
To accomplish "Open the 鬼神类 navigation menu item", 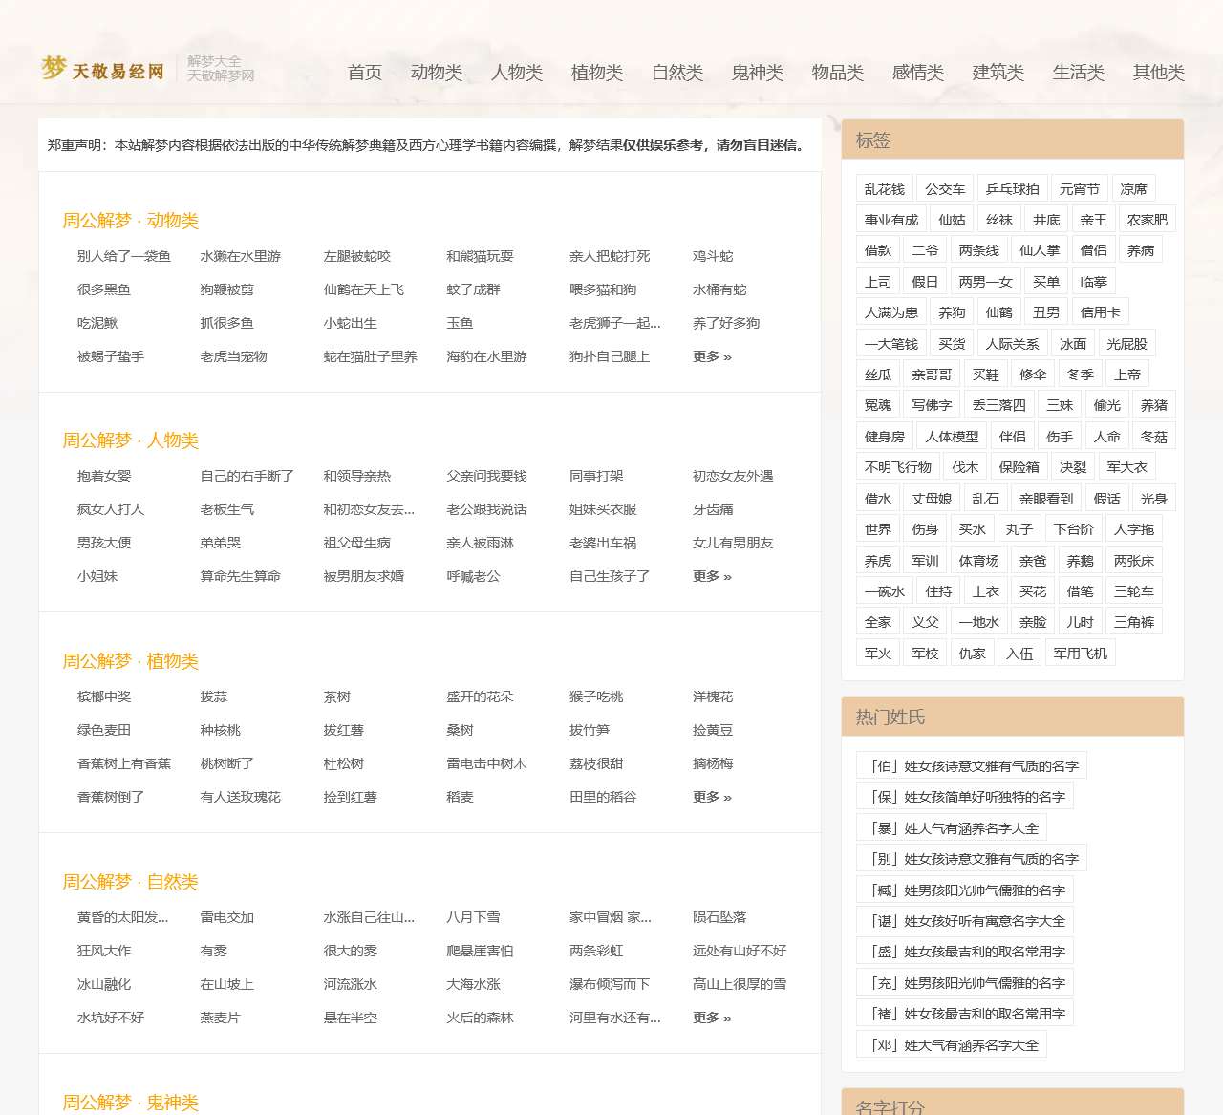I will (758, 73).
